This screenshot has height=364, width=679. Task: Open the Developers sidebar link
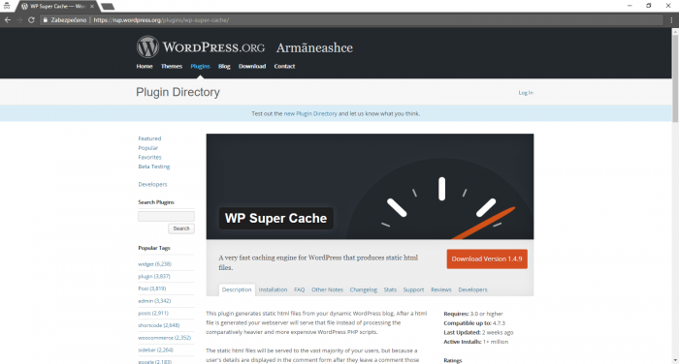click(152, 184)
